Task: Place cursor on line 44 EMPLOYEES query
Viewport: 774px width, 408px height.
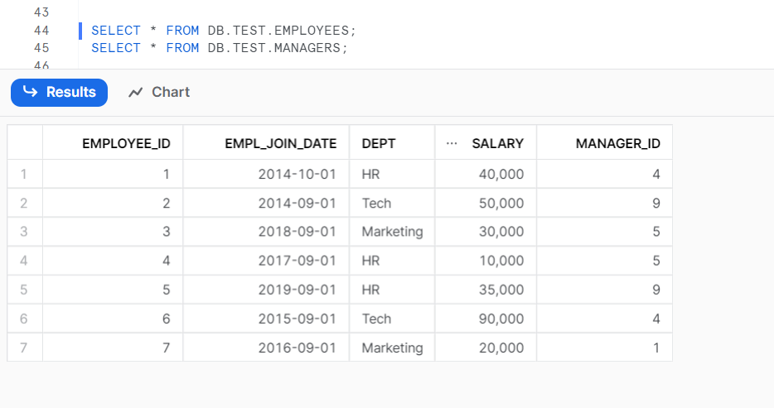Action: click(x=224, y=31)
